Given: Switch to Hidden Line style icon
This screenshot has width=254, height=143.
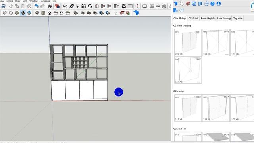Looking at the screenshot, I should point(11,13).
